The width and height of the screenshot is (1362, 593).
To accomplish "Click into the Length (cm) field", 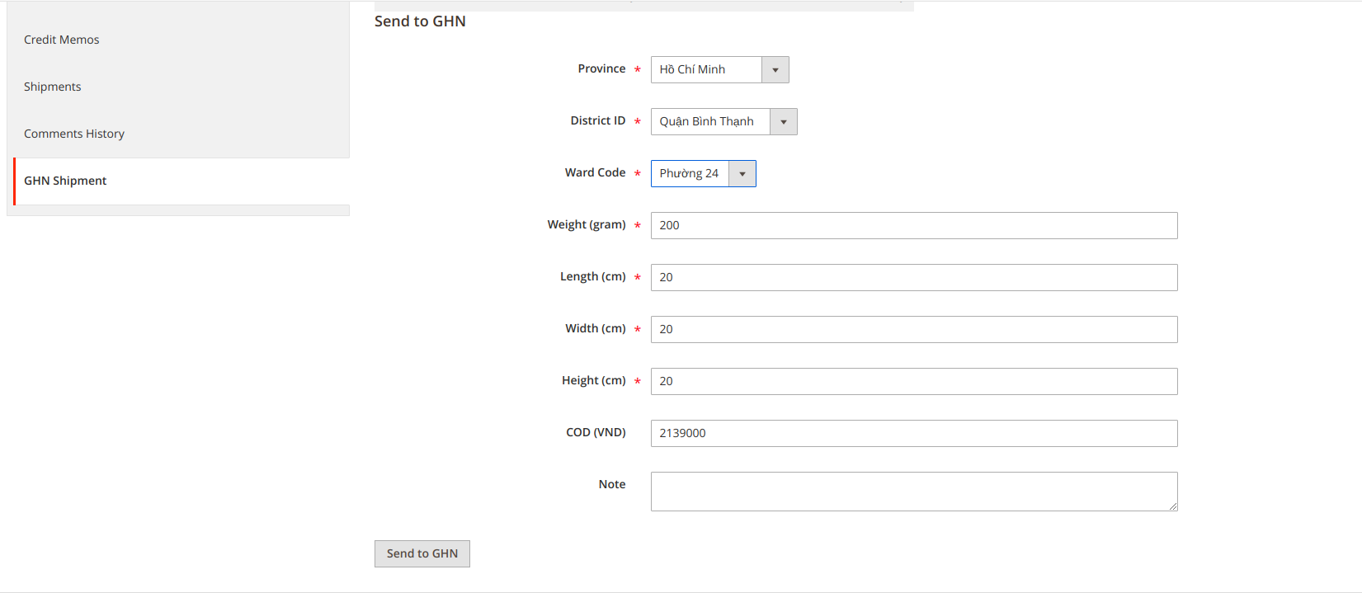I will (914, 277).
